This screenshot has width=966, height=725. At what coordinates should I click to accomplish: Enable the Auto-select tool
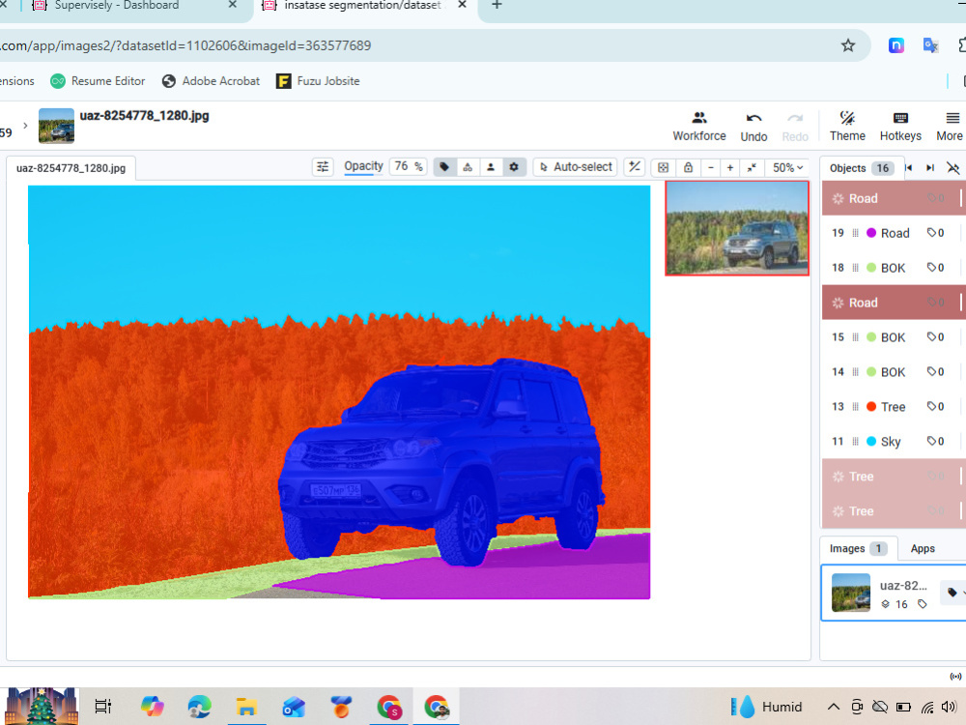click(576, 167)
